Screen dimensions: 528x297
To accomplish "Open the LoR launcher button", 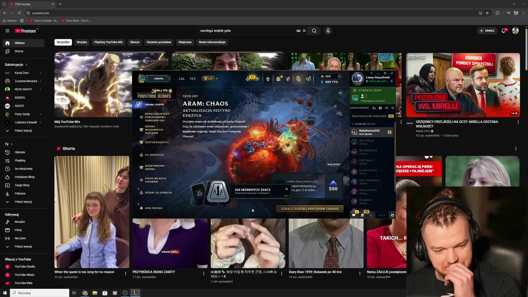I will coord(209,79).
